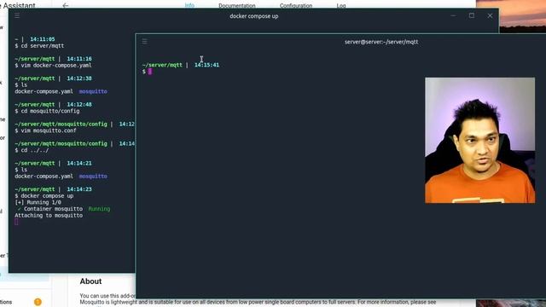Close the docker compose up window
Image resolution: width=546 pixels, height=307 pixels.
(490, 15)
